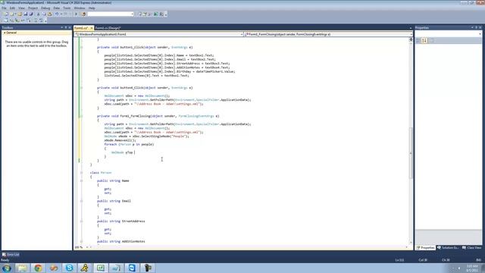
Task: Collapse the class Person outline
Action: pos(81,173)
